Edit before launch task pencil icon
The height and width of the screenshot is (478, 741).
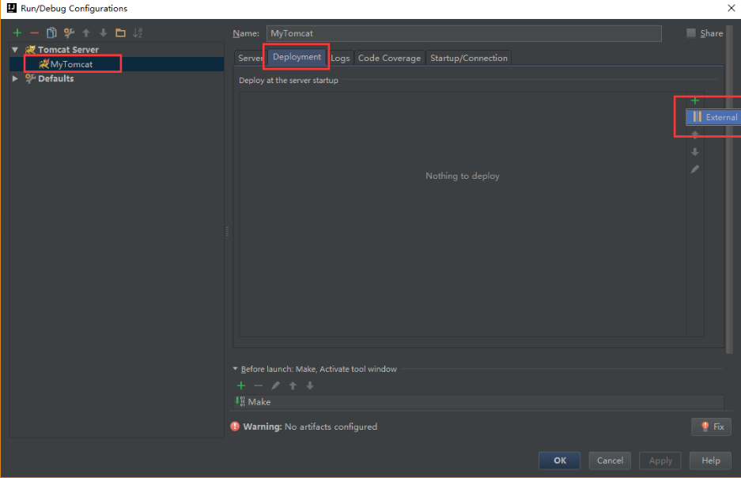[x=275, y=385]
